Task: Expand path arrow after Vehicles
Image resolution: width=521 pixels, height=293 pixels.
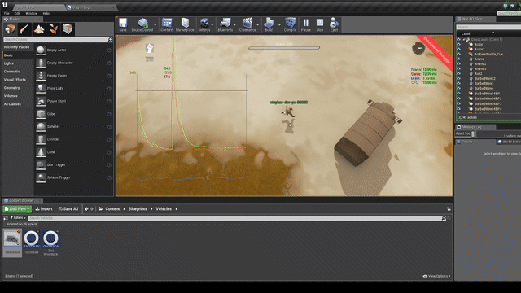Action: point(176,209)
